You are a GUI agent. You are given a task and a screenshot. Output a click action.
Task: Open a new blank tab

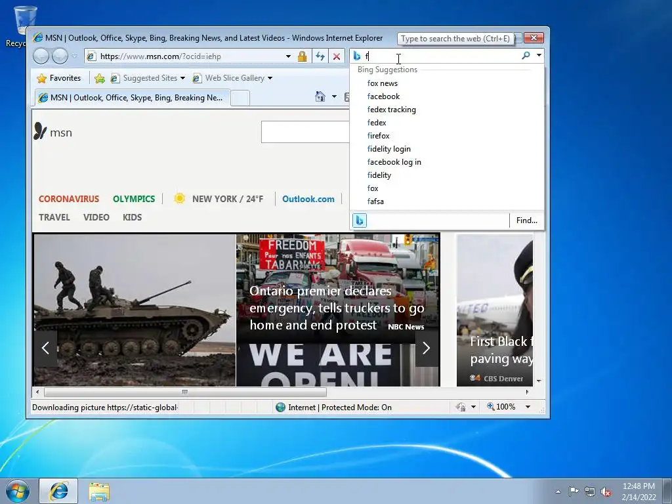[x=240, y=98]
